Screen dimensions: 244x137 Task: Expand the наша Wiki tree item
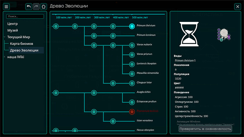click(5, 57)
